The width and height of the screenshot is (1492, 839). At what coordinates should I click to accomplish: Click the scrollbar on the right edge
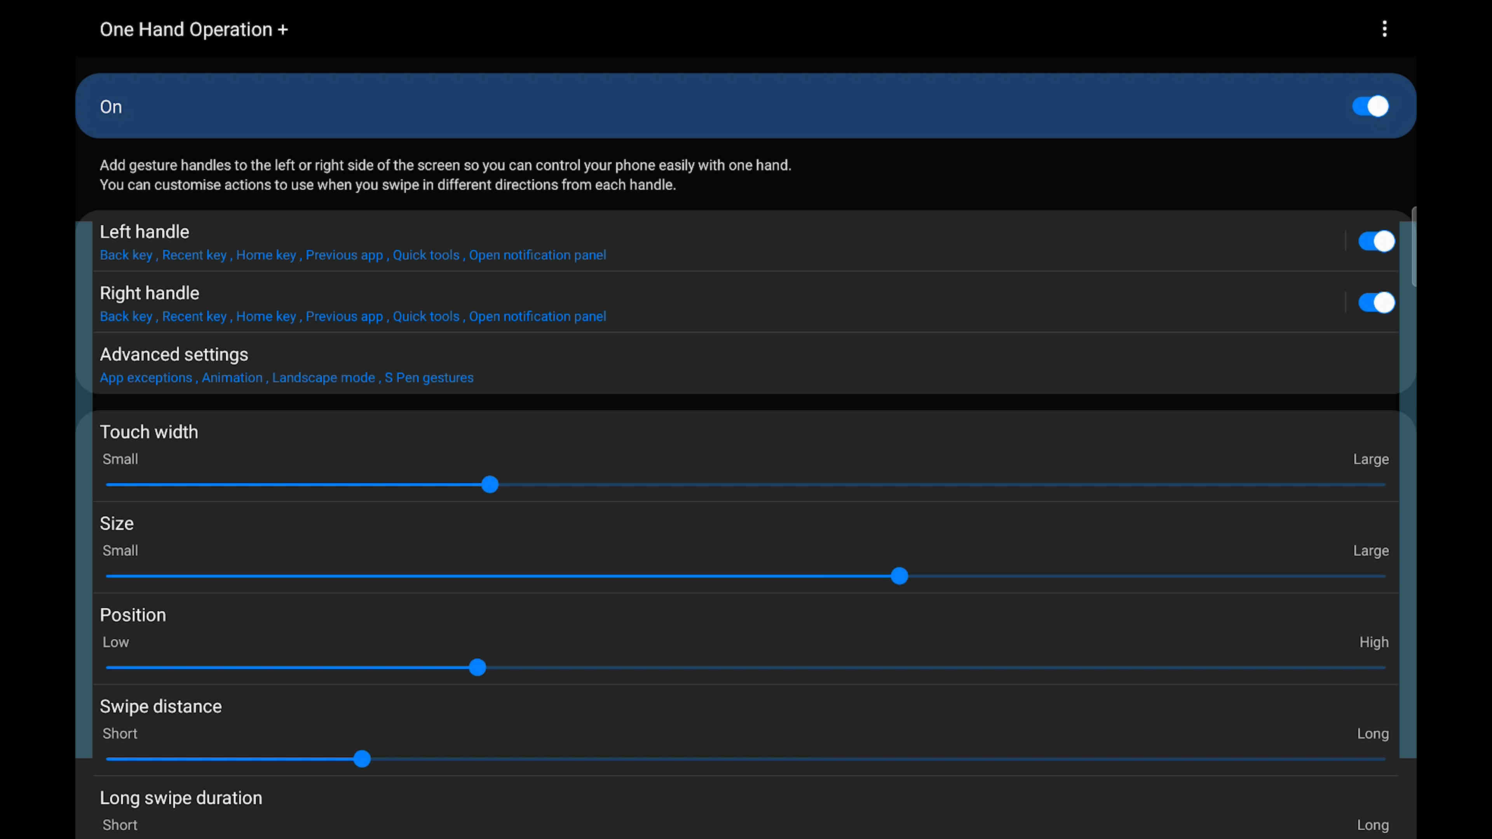(1413, 247)
